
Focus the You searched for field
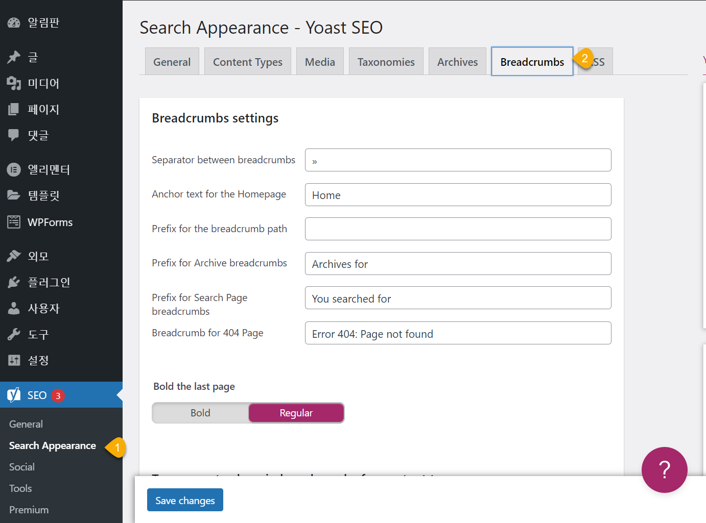(x=458, y=297)
